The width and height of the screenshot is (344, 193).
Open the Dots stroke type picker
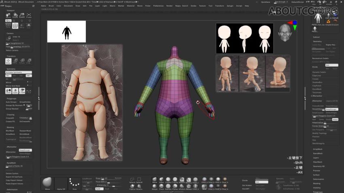point(74,183)
